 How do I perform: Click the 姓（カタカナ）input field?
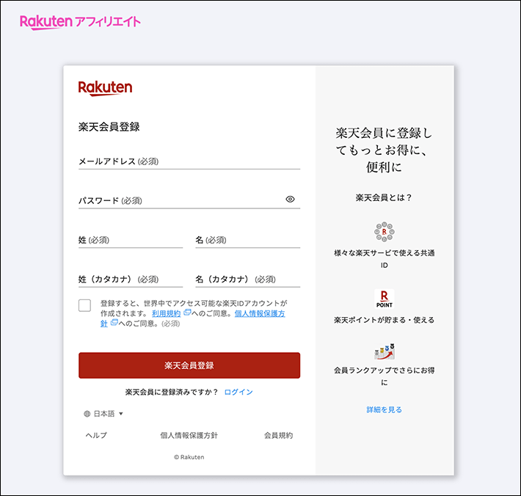pyautogui.click(x=131, y=279)
